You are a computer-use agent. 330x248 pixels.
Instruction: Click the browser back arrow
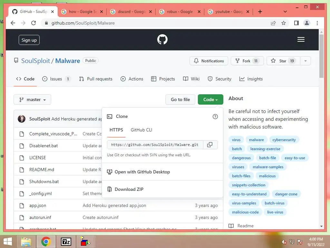click(13, 23)
